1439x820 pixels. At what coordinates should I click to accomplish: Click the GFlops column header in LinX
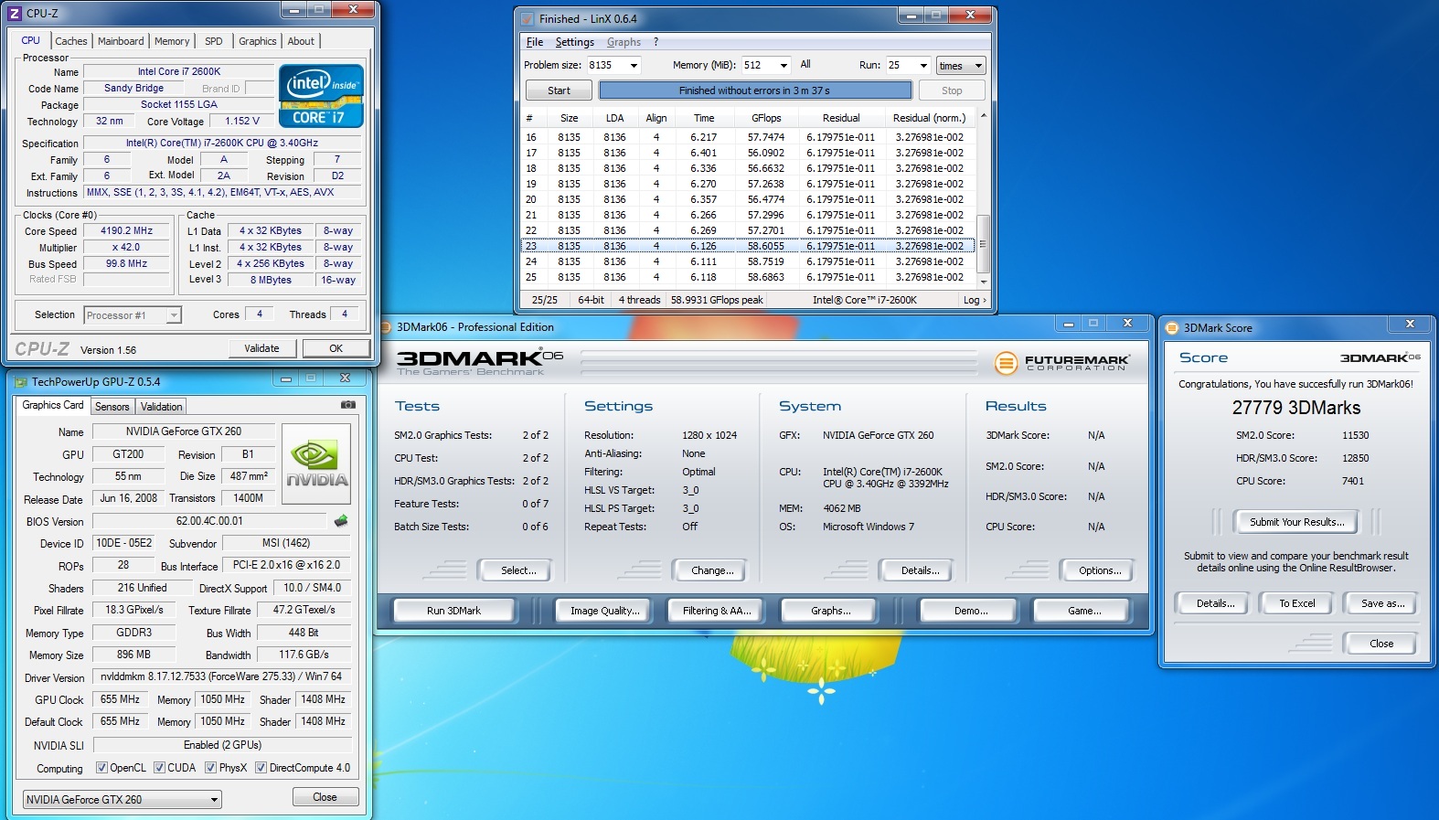(x=766, y=118)
